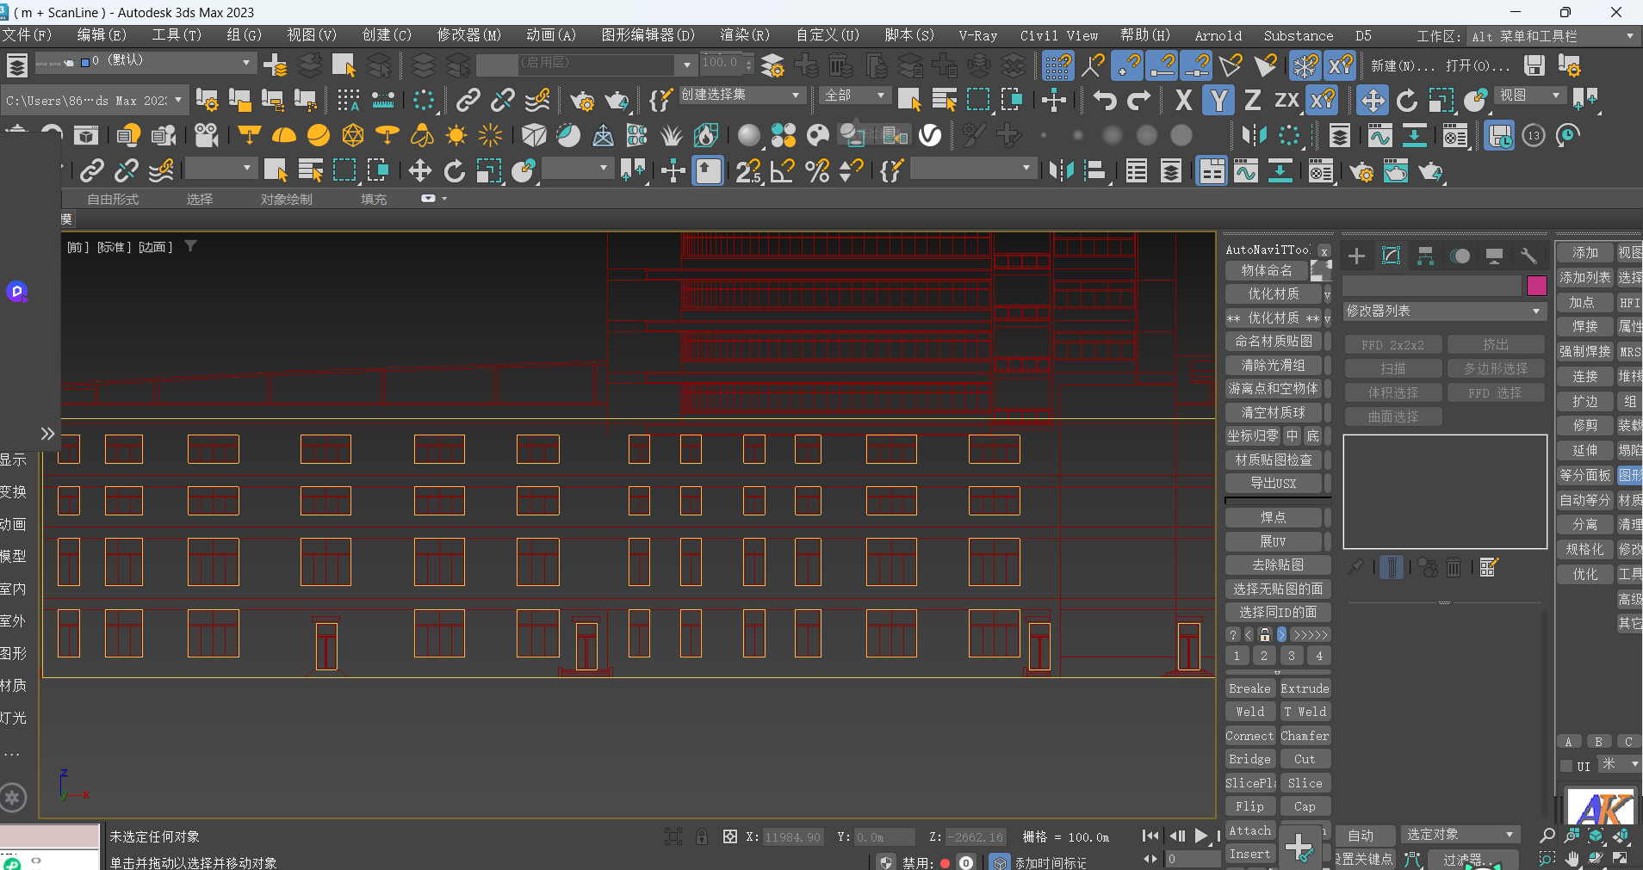Toggle the Y axis constraint button

(1218, 101)
